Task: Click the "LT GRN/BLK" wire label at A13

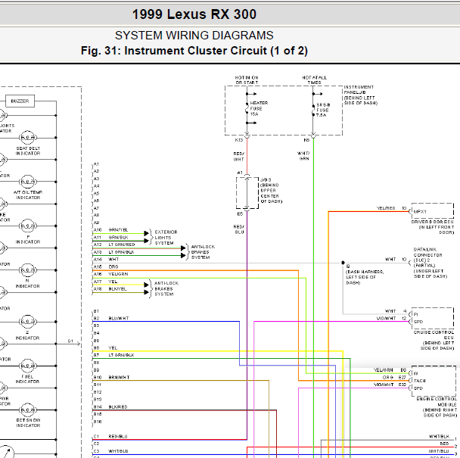Action: (122, 252)
